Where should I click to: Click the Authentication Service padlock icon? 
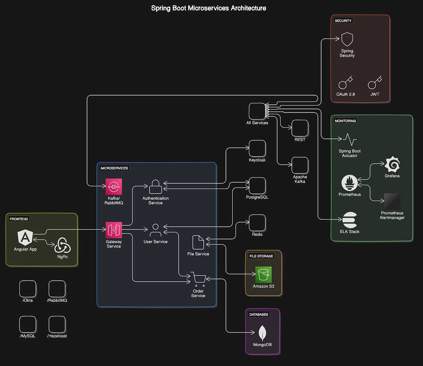[155, 187]
